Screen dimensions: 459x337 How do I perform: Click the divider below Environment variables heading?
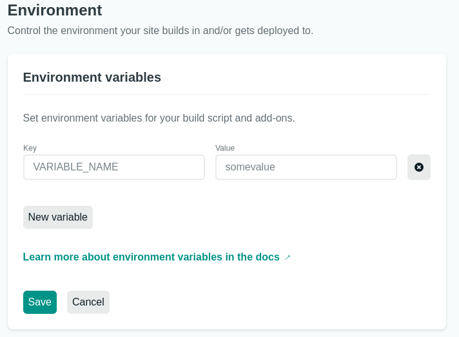point(227,95)
